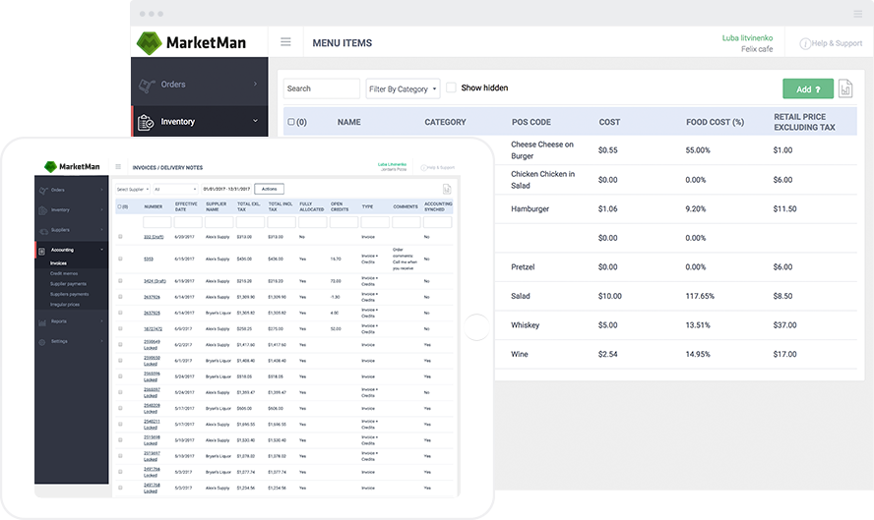Screen dimensions: 874x520
Task: Export invoices via tablet spreadsheet icon
Action: (x=447, y=189)
